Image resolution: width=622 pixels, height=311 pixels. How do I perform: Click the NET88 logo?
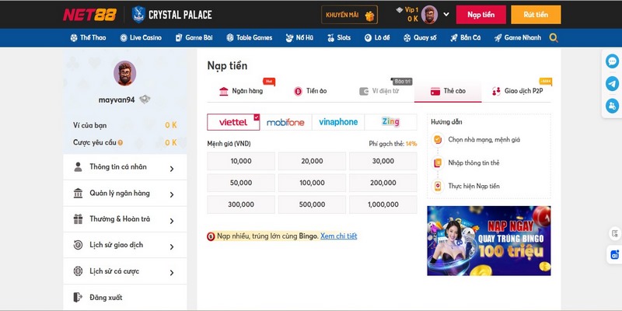pos(89,15)
